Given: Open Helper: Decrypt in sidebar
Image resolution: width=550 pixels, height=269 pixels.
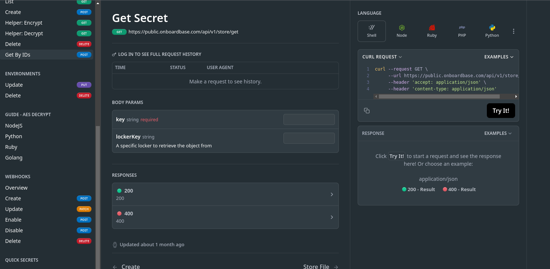Looking at the screenshot, I should coord(47,33).
